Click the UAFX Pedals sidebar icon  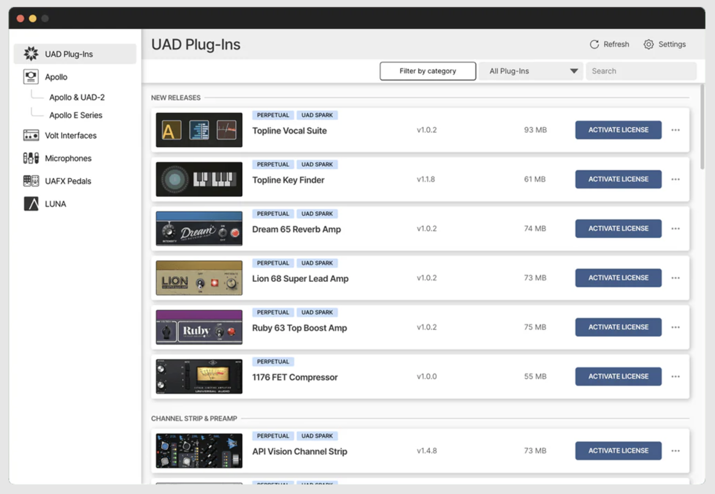(x=31, y=181)
